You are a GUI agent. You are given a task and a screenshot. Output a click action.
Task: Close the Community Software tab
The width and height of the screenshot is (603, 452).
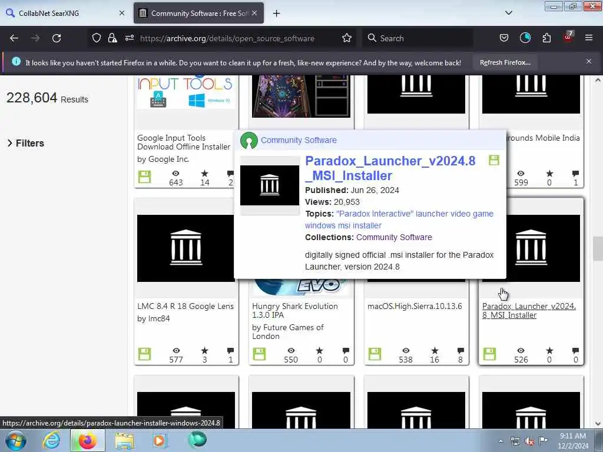tap(254, 13)
